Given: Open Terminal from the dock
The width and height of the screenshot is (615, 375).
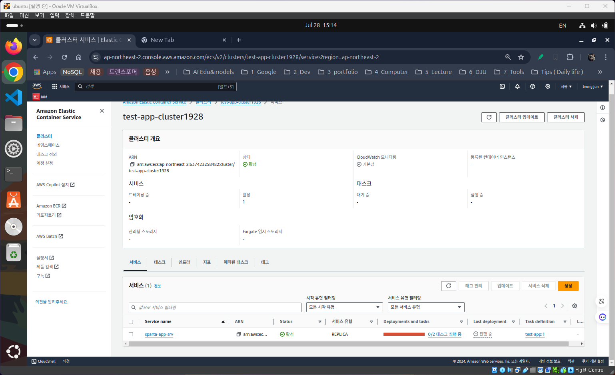Looking at the screenshot, I should tap(14, 174).
